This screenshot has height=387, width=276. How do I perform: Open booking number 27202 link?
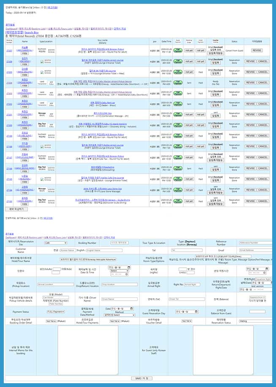tap(9, 104)
